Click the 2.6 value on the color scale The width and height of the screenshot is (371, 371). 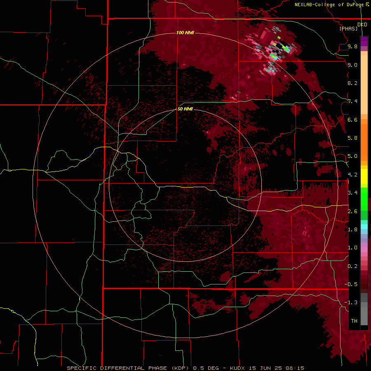[352, 211]
